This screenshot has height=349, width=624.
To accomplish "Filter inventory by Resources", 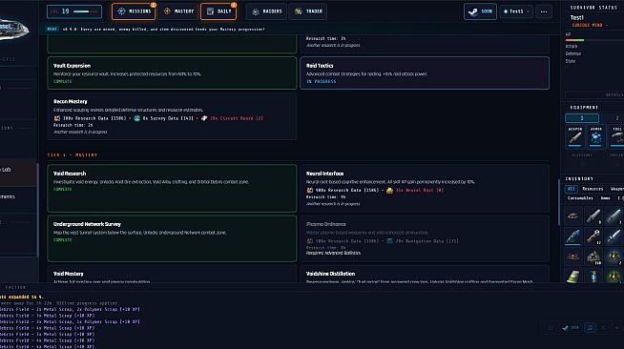I will [593, 189].
